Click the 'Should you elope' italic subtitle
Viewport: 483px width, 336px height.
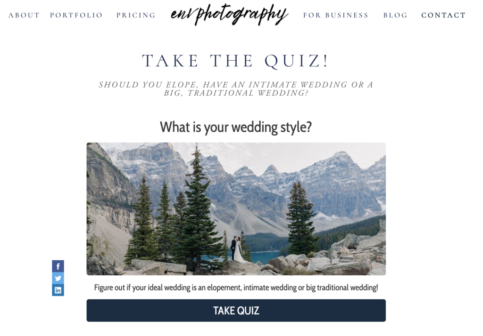236,89
